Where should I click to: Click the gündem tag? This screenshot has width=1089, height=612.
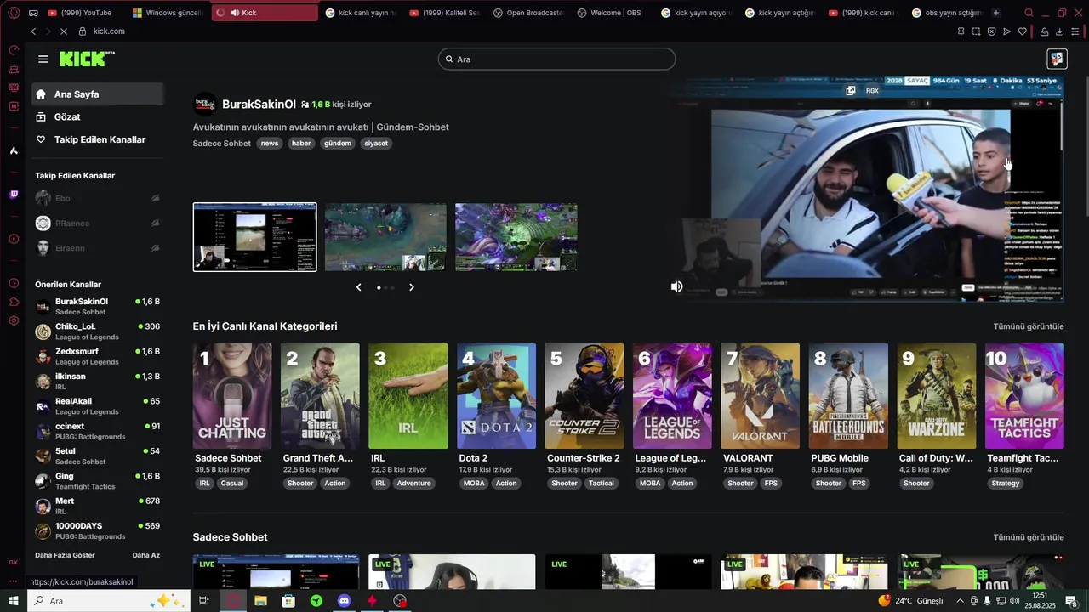(337, 144)
